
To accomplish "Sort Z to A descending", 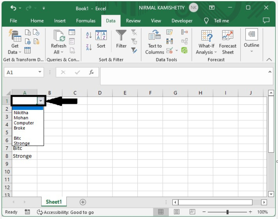I will click(x=89, y=47).
